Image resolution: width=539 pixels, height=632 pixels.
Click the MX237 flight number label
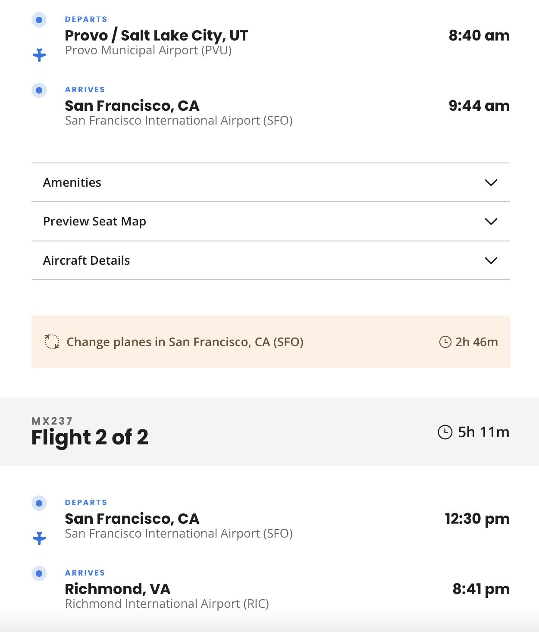(52, 421)
